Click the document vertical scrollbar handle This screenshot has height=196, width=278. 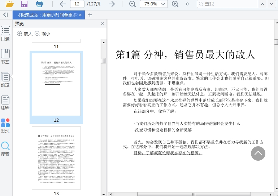coord(276,42)
